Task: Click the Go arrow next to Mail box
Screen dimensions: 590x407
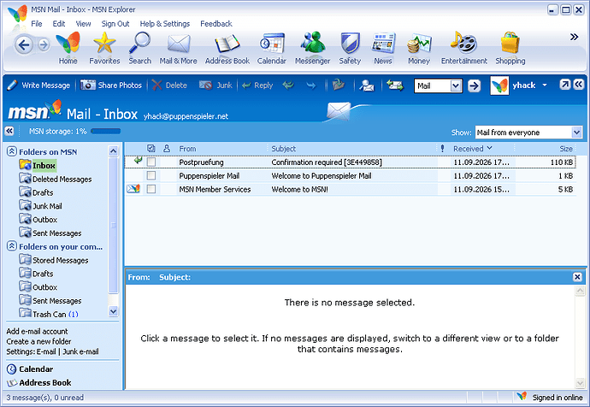Action: click(x=474, y=86)
